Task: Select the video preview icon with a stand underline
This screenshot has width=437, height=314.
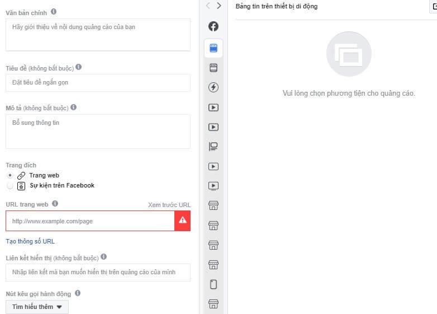Action: [213, 186]
